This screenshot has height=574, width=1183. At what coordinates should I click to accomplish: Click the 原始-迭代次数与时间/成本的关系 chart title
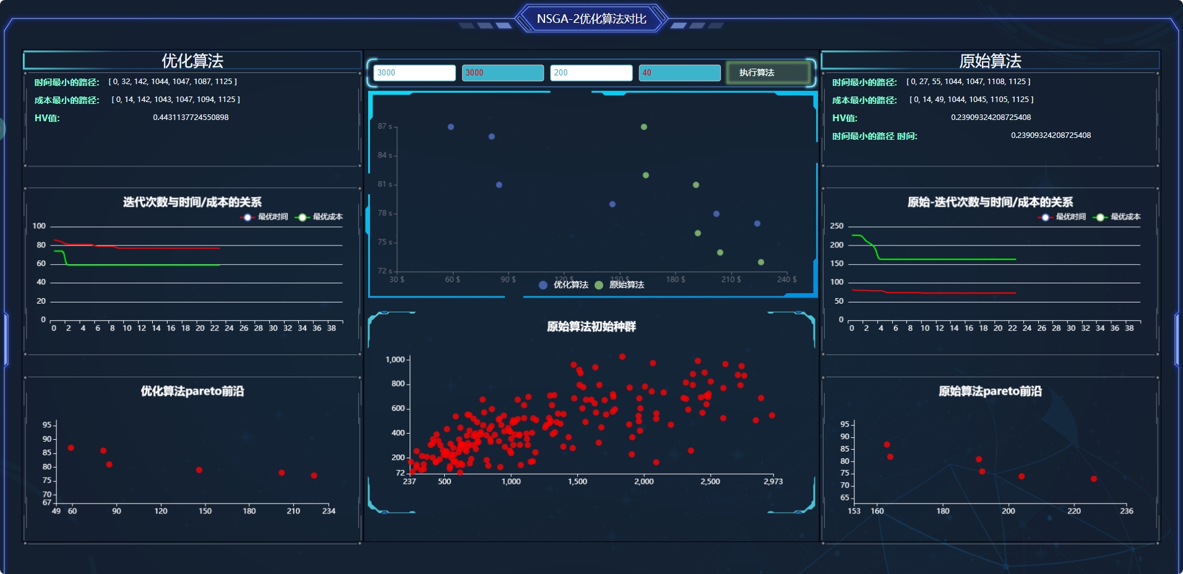990,202
